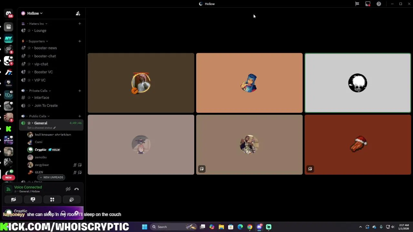The image size is (413, 232).
Task: Open the interface text channel
Action: click(x=51, y=98)
